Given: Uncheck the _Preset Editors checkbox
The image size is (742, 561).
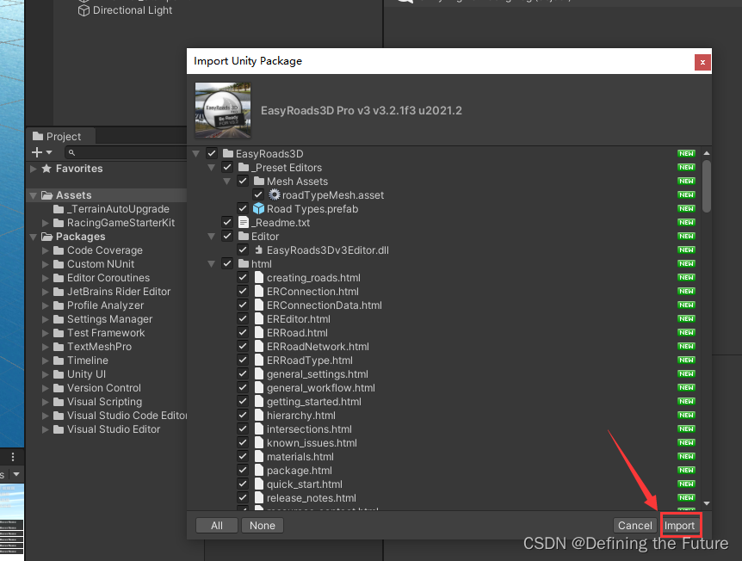Looking at the screenshot, I should click(227, 167).
